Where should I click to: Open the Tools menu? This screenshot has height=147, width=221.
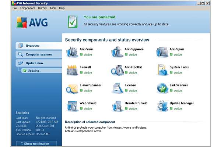click(53, 8)
